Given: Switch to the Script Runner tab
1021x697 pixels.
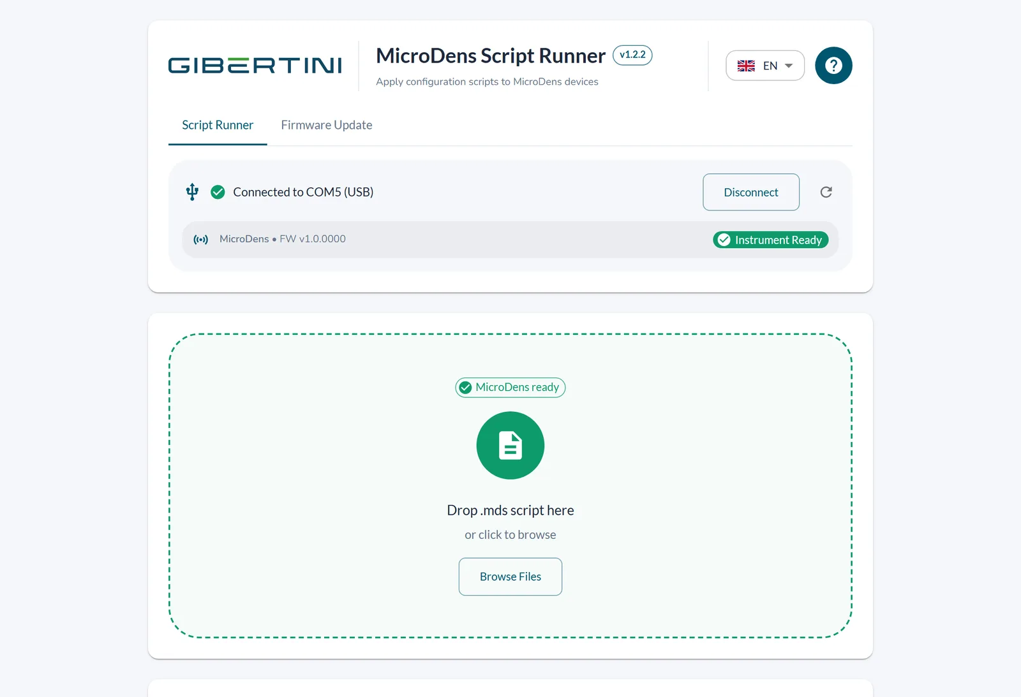Looking at the screenshot, I should (x=218, y=125).
